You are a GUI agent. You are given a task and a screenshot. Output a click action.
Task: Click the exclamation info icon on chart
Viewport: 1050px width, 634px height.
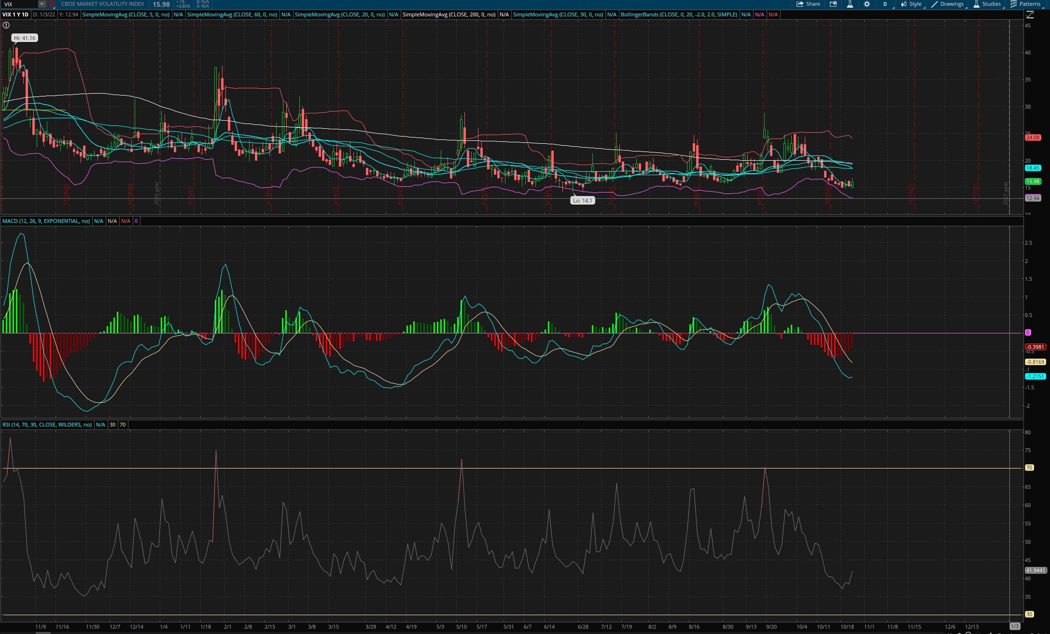(6, 25)
